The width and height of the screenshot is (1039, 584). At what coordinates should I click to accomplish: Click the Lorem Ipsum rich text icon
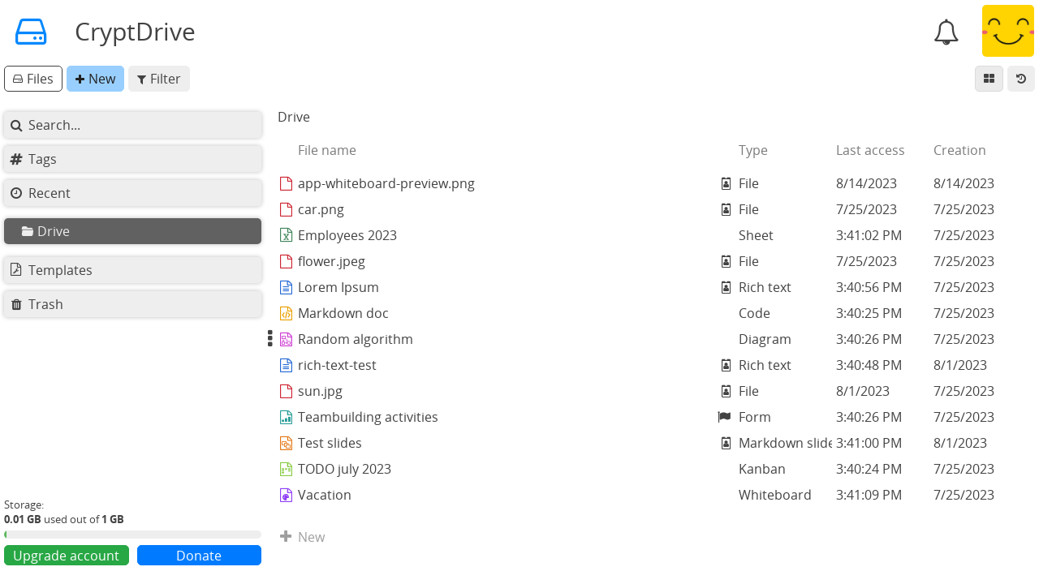pos(286,287)
